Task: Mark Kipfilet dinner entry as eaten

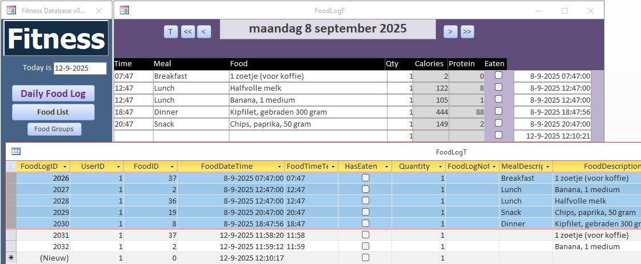Action: pos(498,111)
